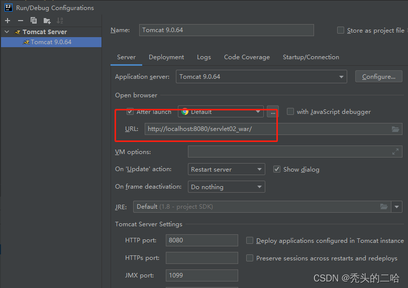Image resolution: width=408 pixels, height=288 pixels.
Task: Toggle Deploy applications configured in Tomcat instance
Action: click(x=250, y=240)
